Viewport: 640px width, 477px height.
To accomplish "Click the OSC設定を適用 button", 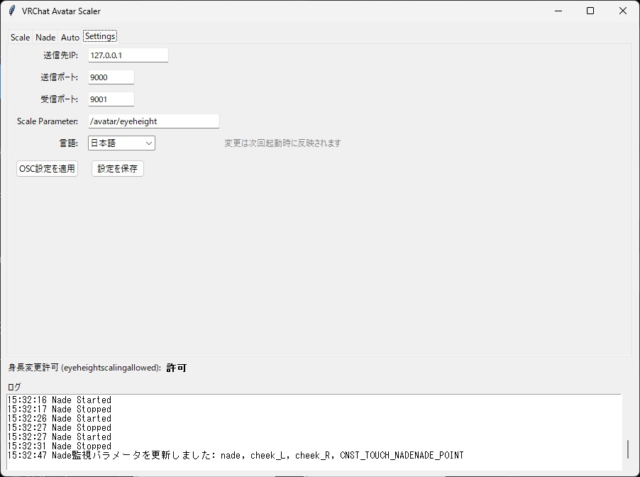I will pos(47,169).
